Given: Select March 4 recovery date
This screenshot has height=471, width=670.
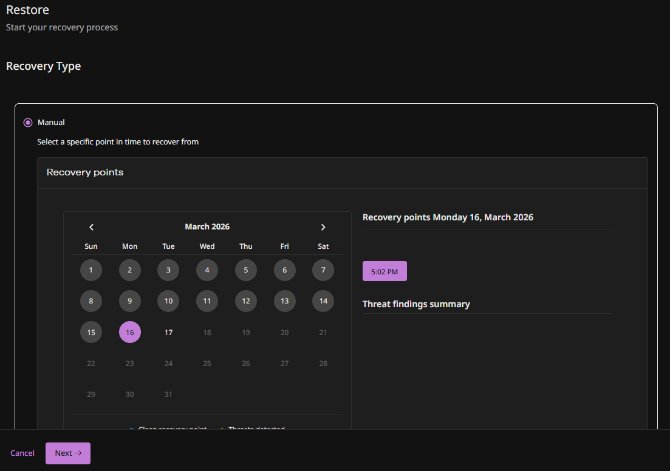Looking at the screenshot, I should point(207,270).
